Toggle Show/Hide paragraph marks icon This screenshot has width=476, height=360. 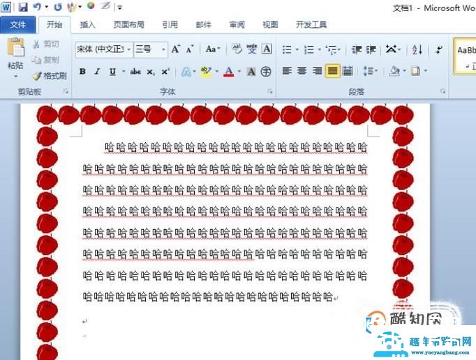439,49
